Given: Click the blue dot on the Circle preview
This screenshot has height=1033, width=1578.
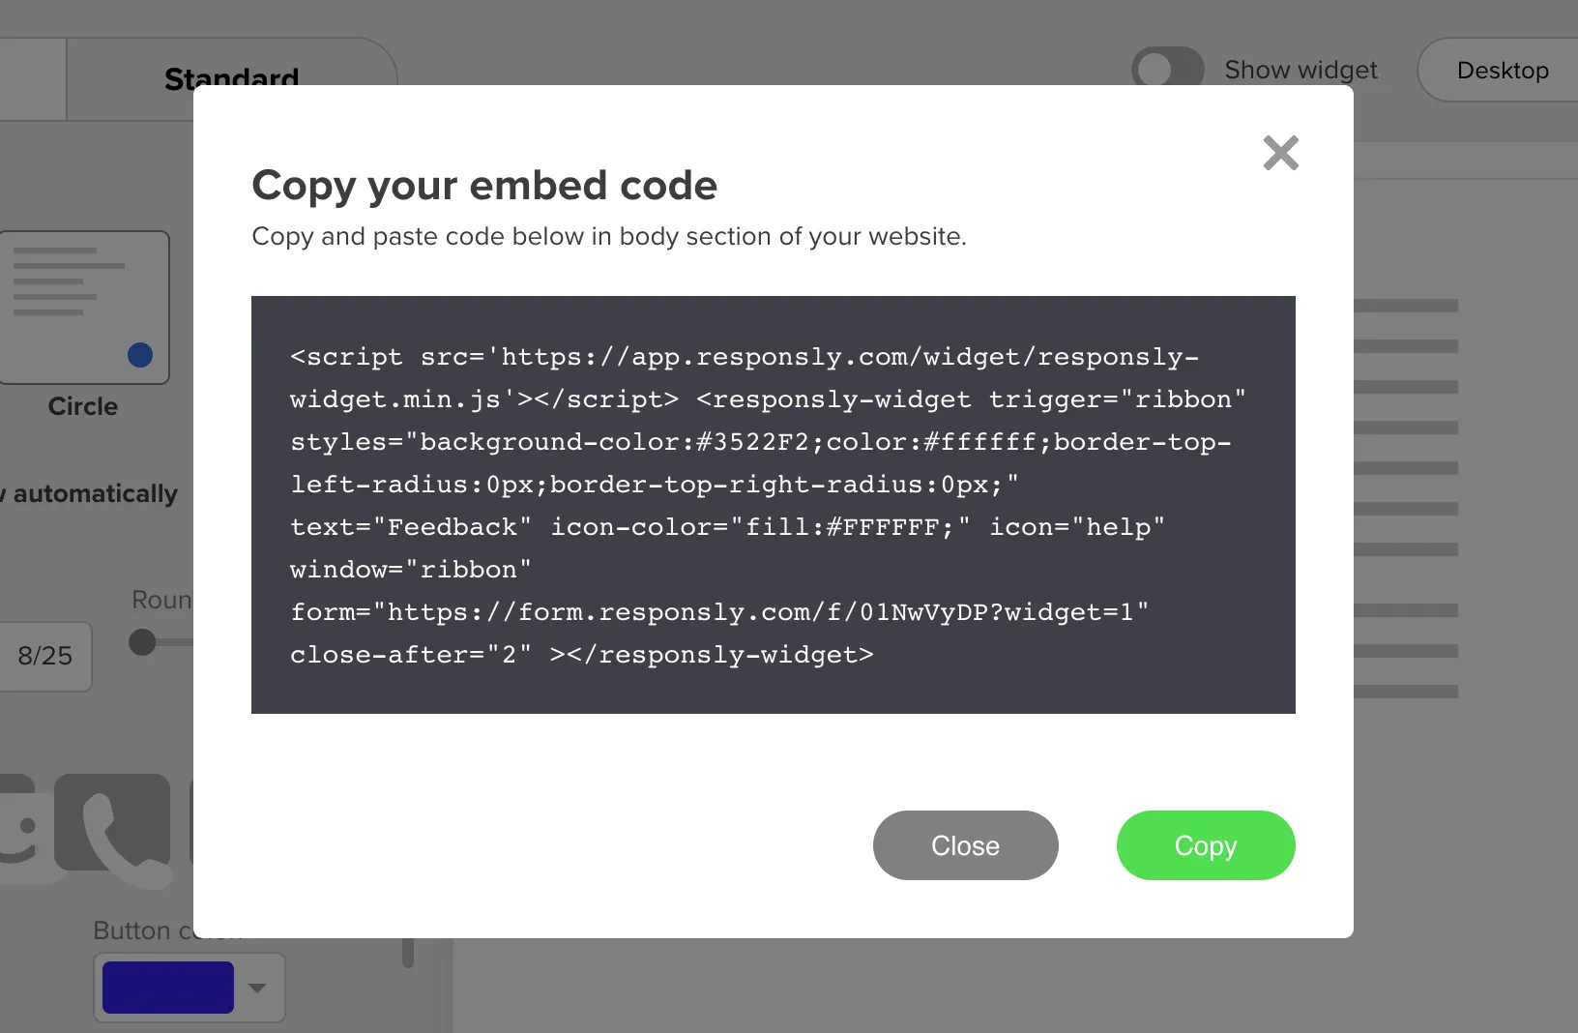Looking at the screenshot, I should click(x=140, y=355).
